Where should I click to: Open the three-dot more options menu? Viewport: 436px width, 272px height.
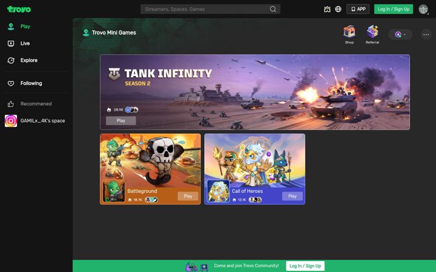point(426,34)
